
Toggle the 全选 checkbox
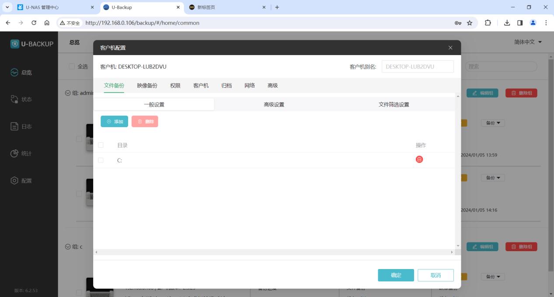pos(72,66)
